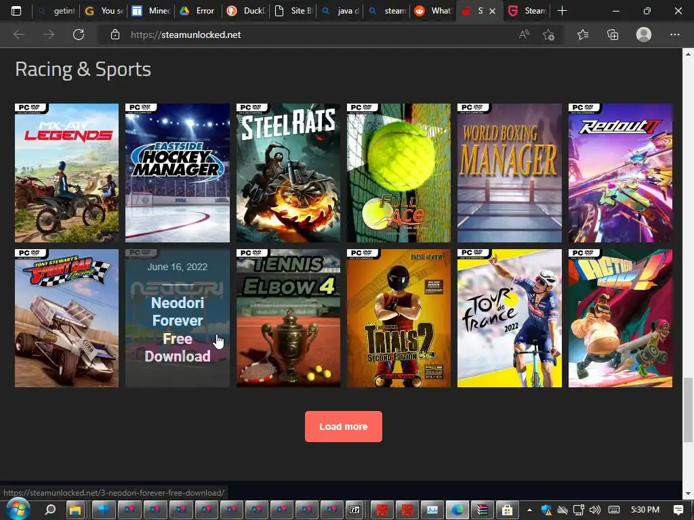
Task: Open the taskbar clock showing 5:30 PM
Action: [x=645, y=510]
